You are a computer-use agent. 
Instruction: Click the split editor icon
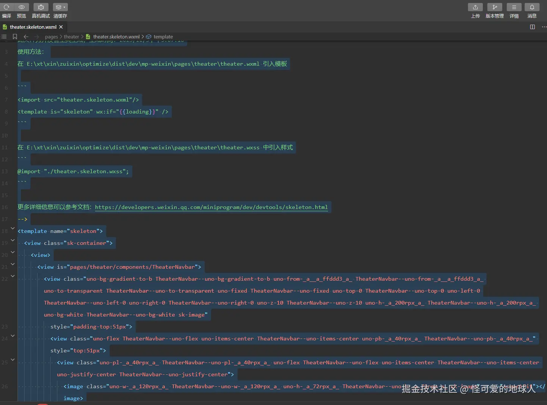(532, 27)
